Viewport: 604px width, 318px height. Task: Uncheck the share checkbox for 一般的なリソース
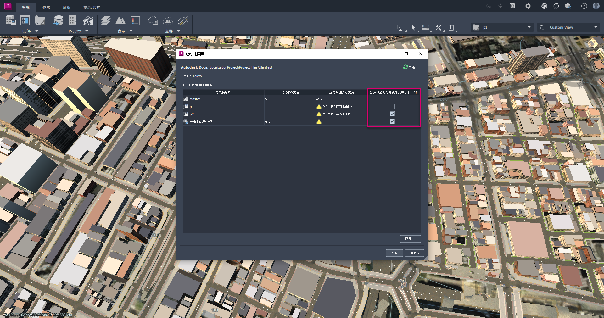click(x=392, y=121)
